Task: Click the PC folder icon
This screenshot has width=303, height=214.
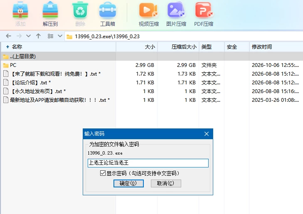Action: (x=6, y=65)
